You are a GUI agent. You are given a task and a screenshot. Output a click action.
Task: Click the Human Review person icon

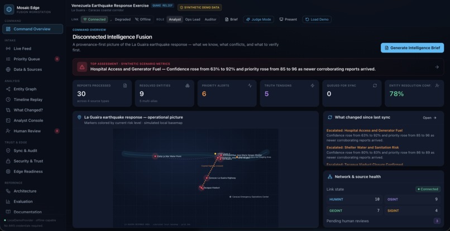tap(8, 131)
